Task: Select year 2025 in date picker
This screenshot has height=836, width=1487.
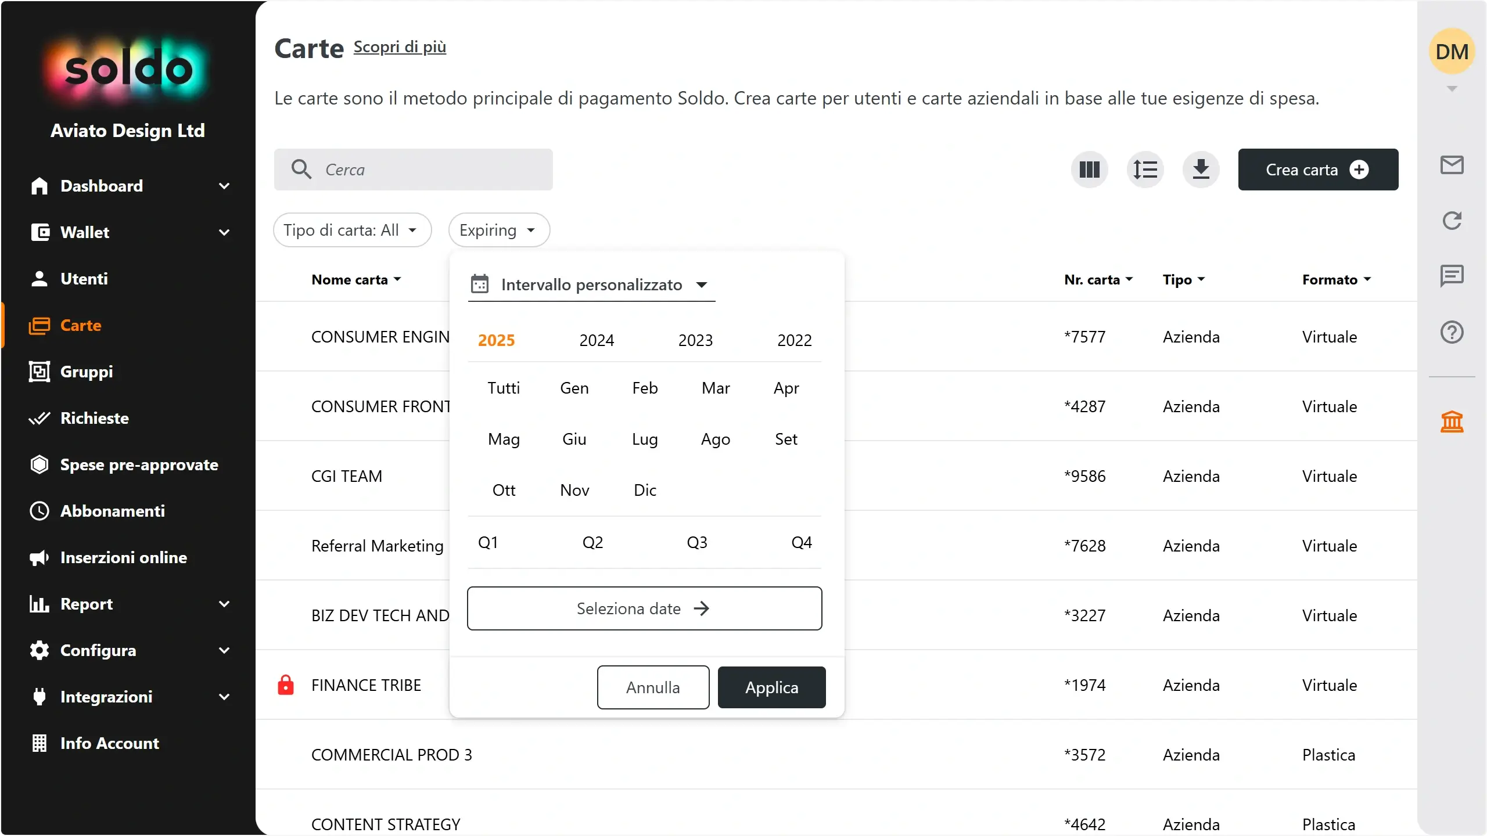Action: [x=496, y=340]
